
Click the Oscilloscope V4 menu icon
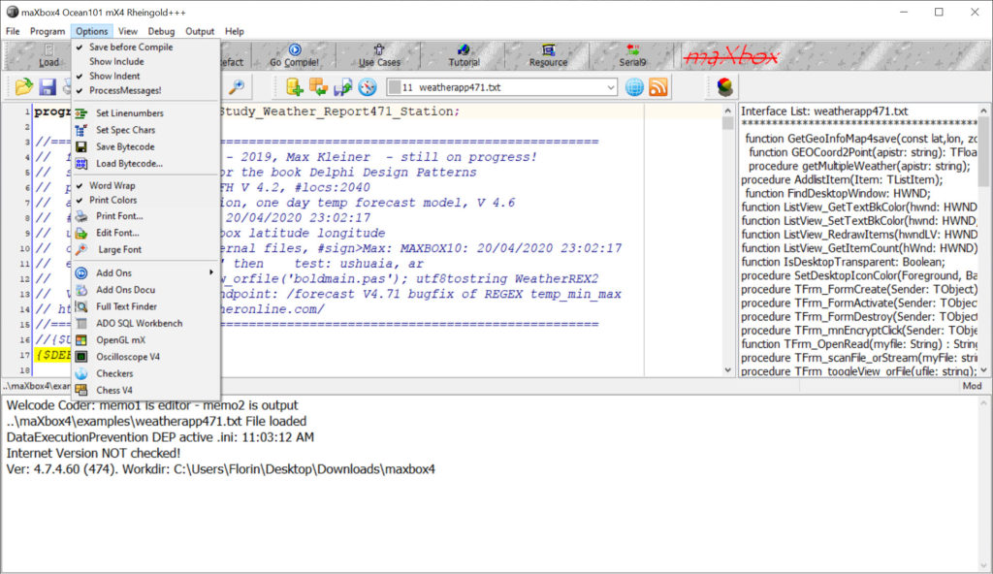pyautogui.click(x=81, y=357)
